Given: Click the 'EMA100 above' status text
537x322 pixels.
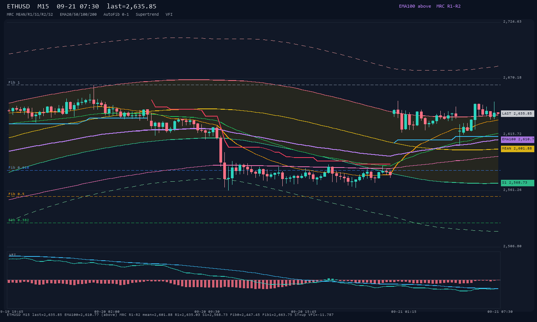Looking at the screenshot, I should pos(415,6).
